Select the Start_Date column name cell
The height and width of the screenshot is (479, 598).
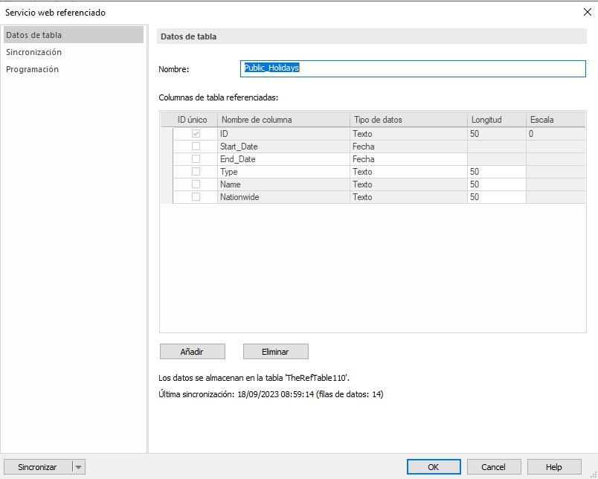pyautogui.click(x=283, y=147)
